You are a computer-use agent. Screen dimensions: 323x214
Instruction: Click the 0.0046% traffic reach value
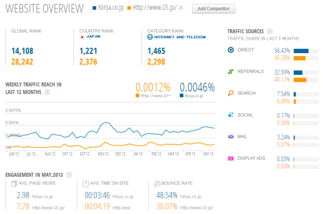coord(197,87)
